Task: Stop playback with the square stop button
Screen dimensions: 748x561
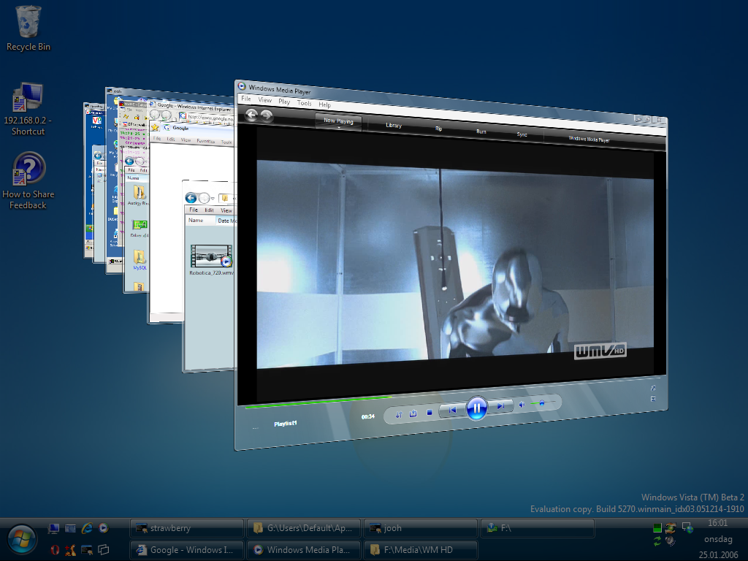Action: (429, 413)
